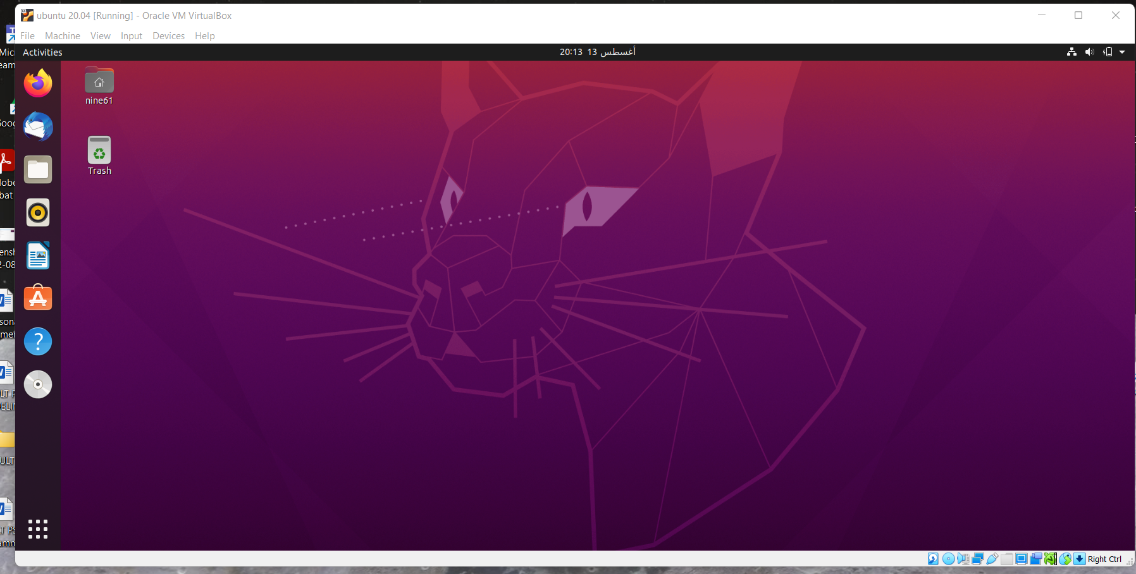This screenshot has width=1136, height=574.
Task: Open the Files application
Action: click(37, 169)
